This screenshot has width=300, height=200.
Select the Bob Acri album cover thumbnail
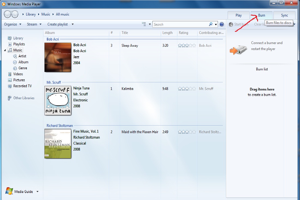[58, 57]
